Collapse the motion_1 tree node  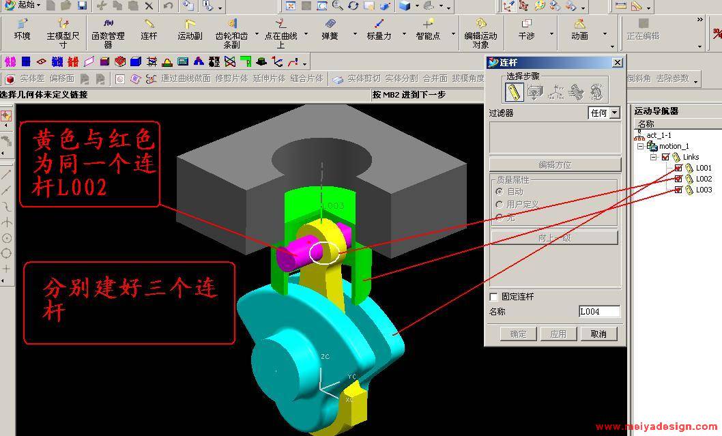coord(641,146)
